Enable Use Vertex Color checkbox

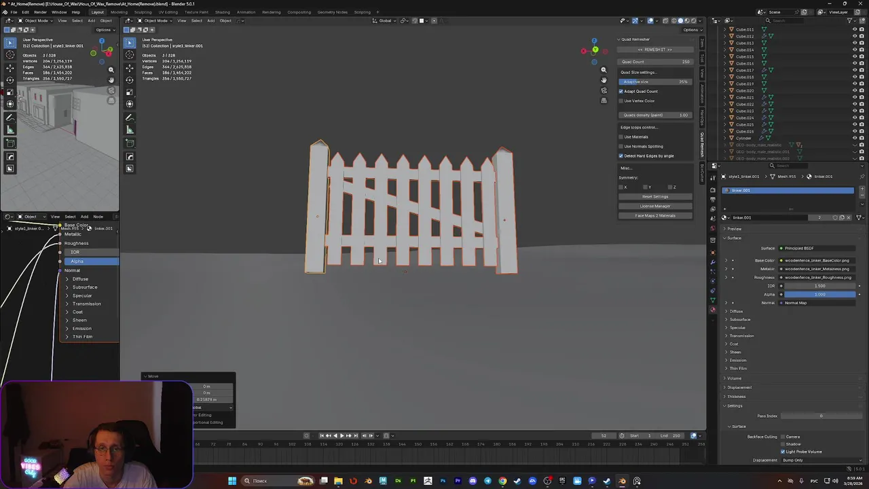coord(621,101)
